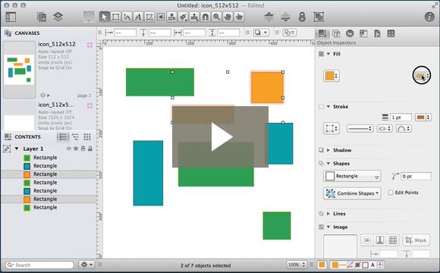This screenshot has width=440, height=273.
Task: Open the Properties gear inspector tab
Action: pos(350,33)
